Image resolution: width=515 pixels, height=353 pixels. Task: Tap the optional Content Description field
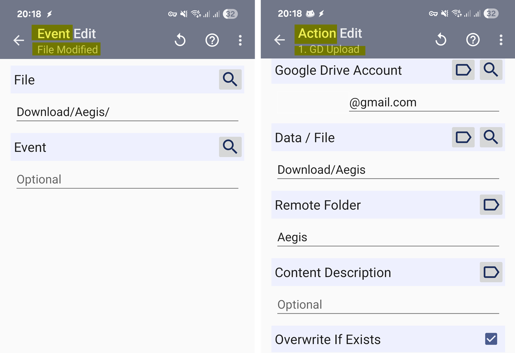(388, 305)
